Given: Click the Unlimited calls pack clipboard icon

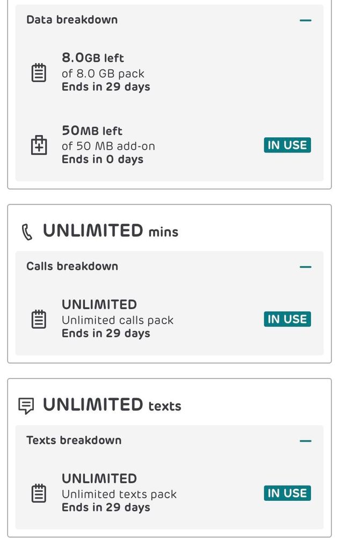Looking at the screenshot, I should (x=39, y=319).
